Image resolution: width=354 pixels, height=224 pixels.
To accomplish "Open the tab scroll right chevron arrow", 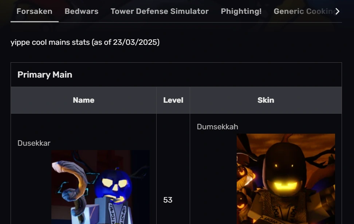I will click(337, 11).
